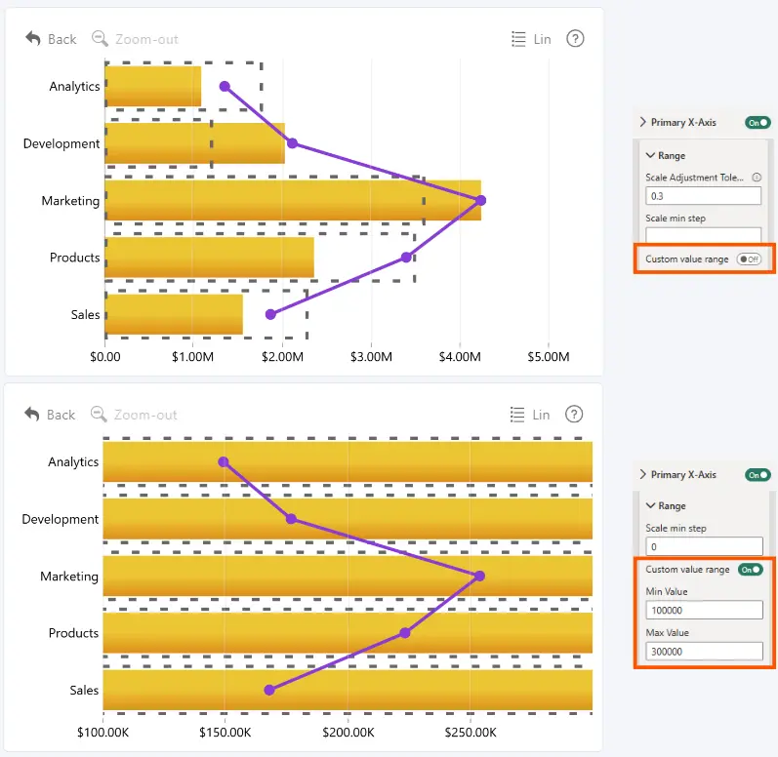The height and width of the screenshot is (757, 778).
Task: Click the Zoom-out label in top chart
Action: pyautogui.click(x=146, y=39)
